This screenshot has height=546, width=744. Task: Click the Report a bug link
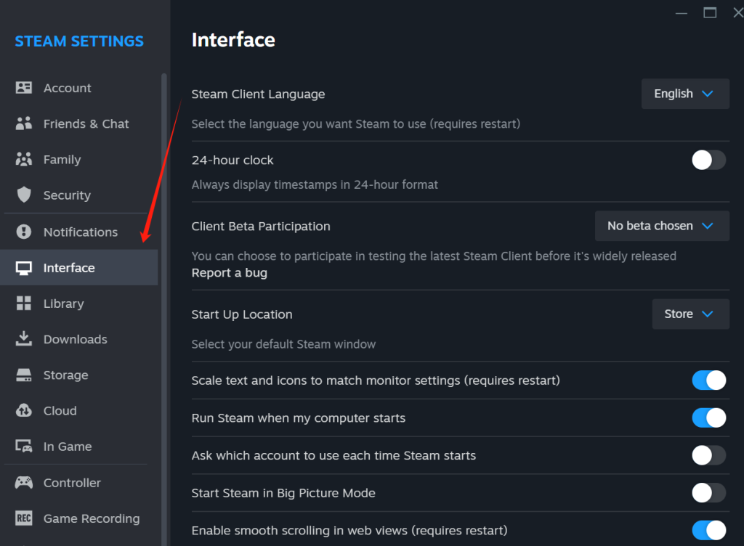[229, 273]
